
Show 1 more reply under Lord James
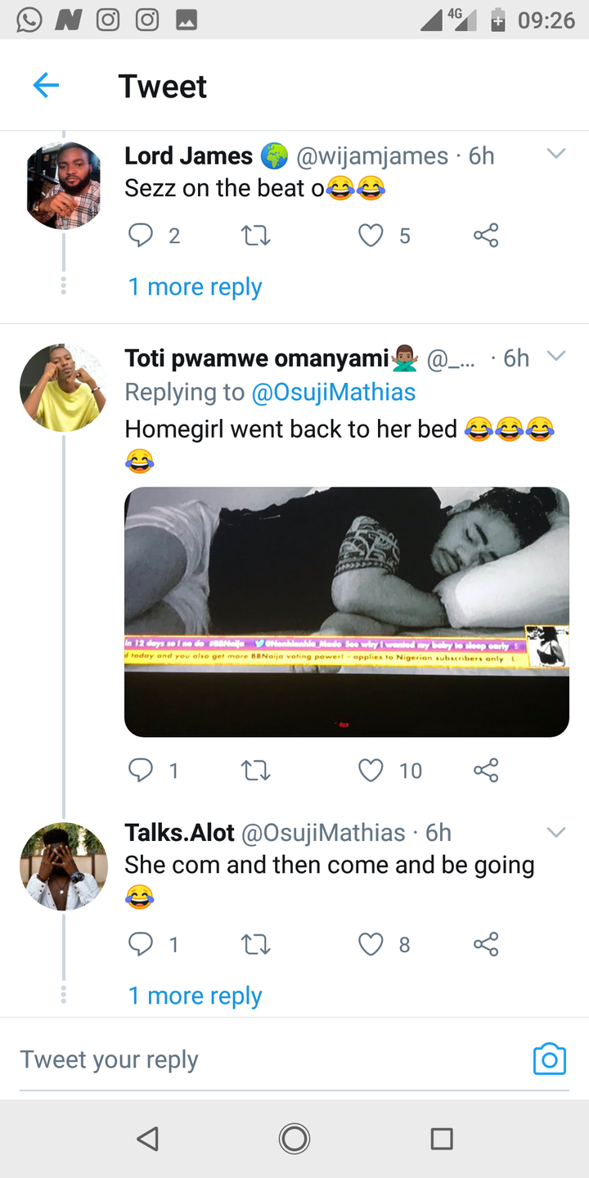coord(196,287)
